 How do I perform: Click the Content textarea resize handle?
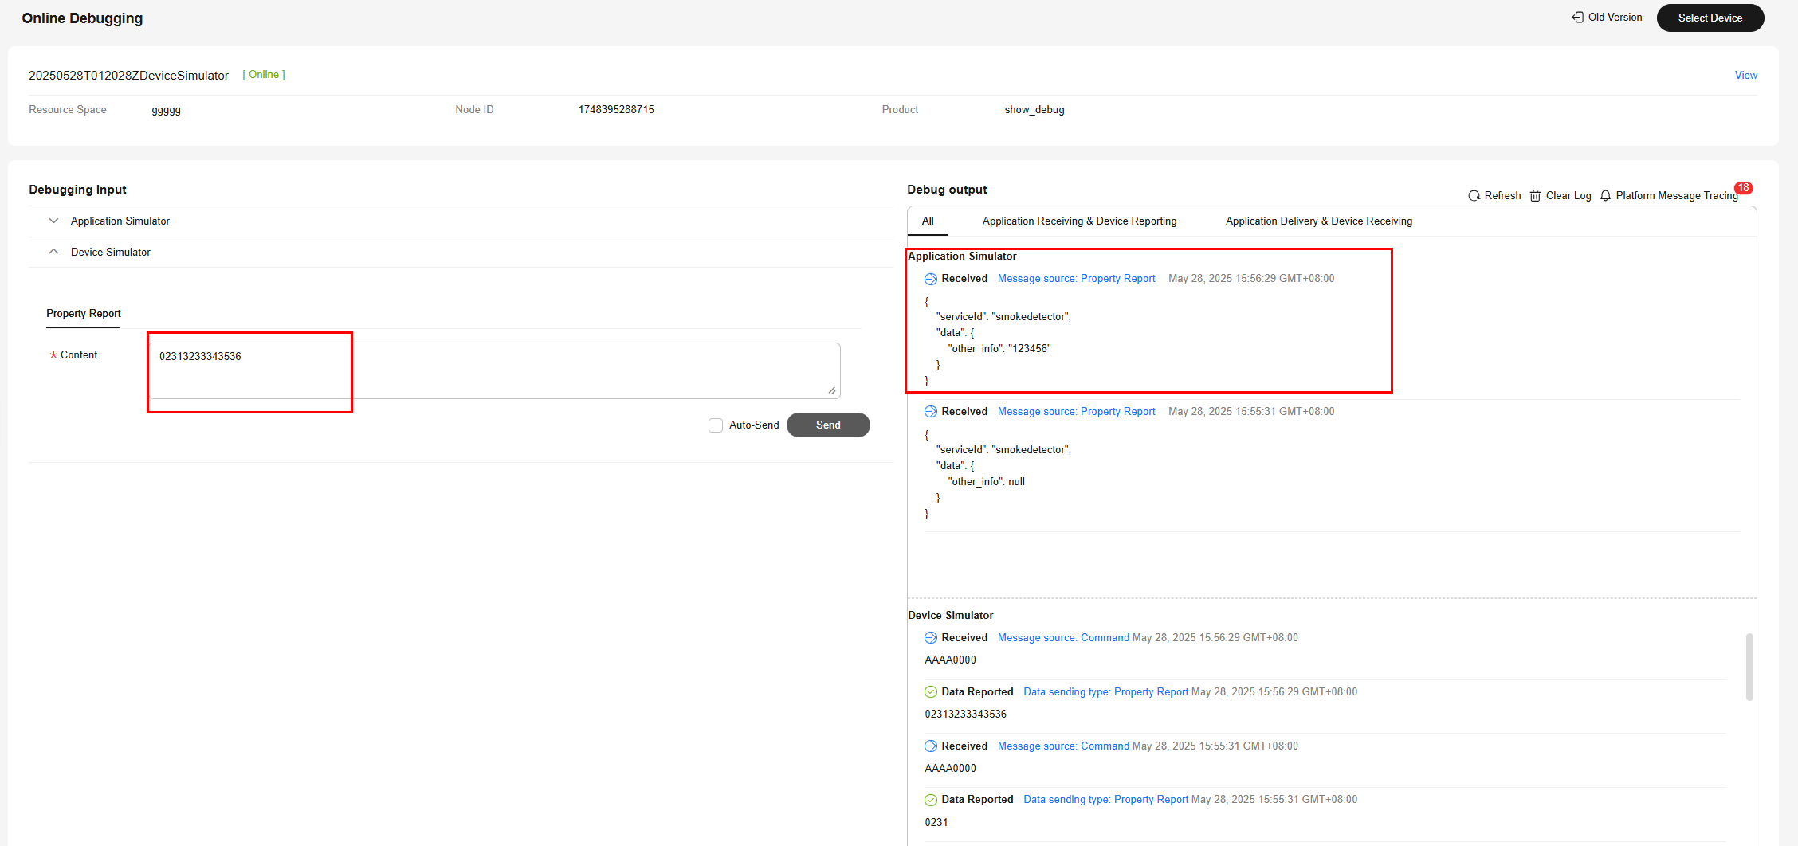(x=832, y=390)
